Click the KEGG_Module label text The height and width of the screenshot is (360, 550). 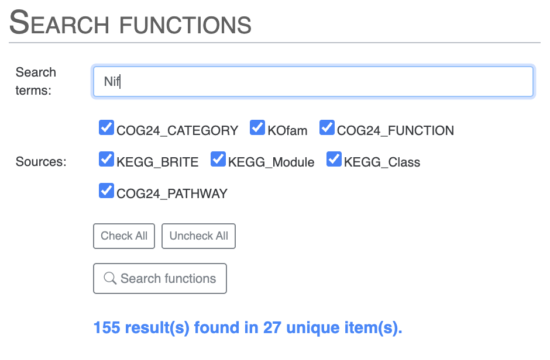coord(271,162)
